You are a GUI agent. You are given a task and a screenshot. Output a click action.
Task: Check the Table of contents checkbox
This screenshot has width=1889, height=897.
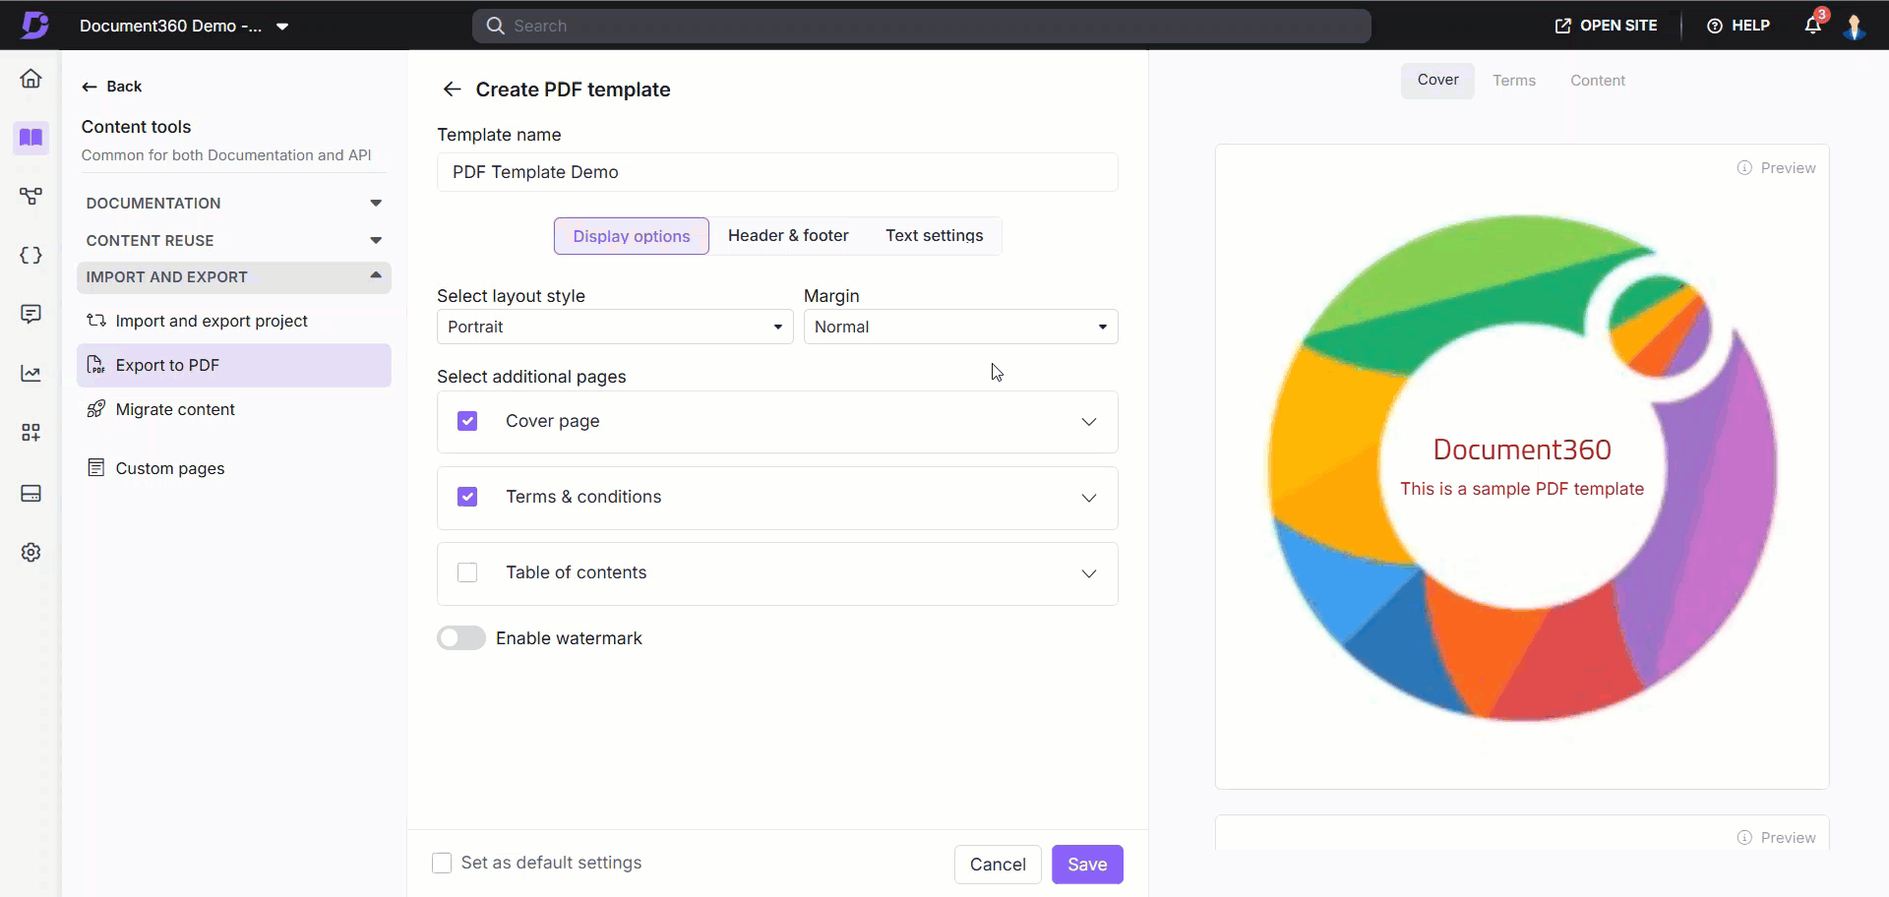tap(467, 572)
